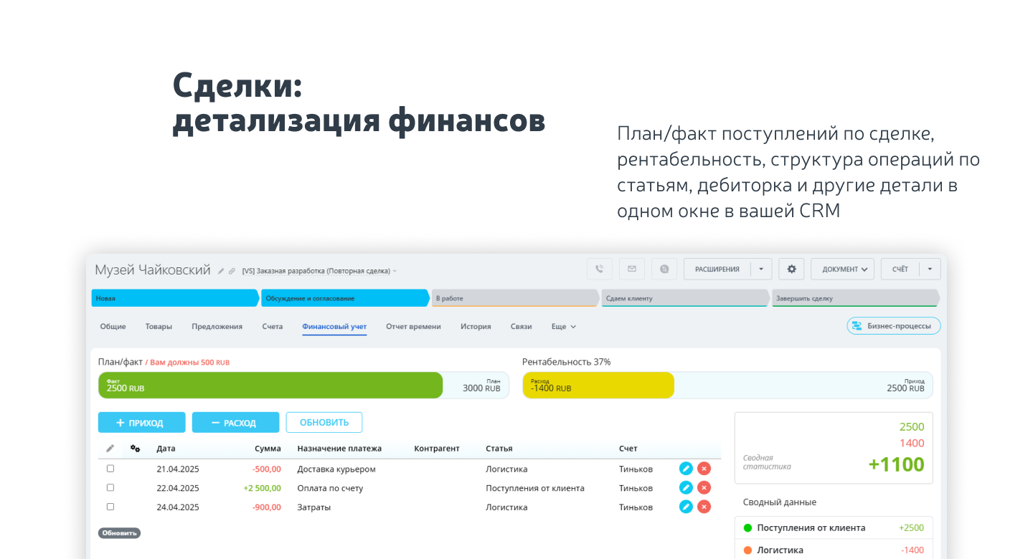The width and height of the screenshot is (1033, 559).
Task: Tick the checkbox for the 24.04.2025 payment
Action: tap(110, 507)
